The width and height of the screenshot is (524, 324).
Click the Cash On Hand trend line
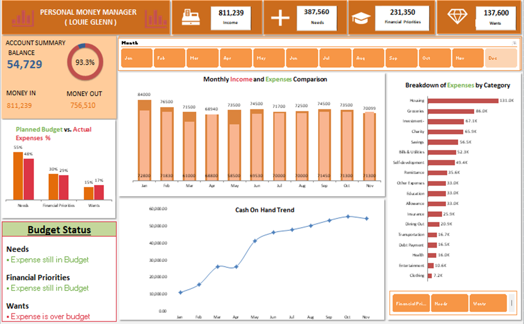(274, 232)
